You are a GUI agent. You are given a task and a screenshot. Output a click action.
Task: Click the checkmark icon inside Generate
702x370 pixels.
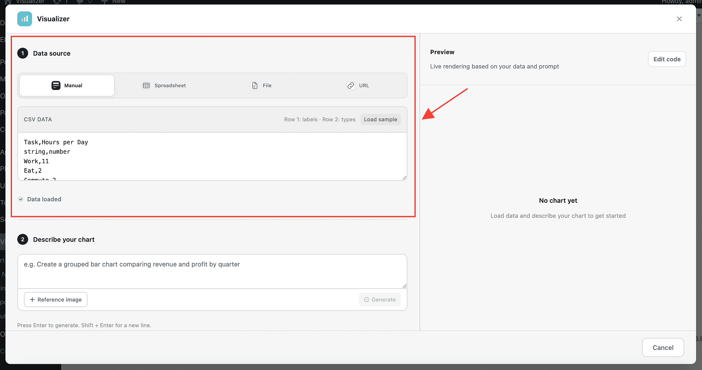(366, 300)
